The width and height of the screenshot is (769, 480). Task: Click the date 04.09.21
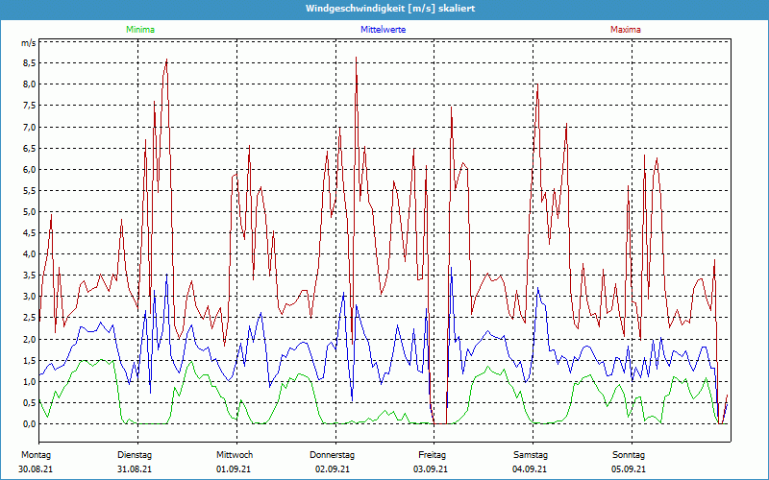coord(530,469)
